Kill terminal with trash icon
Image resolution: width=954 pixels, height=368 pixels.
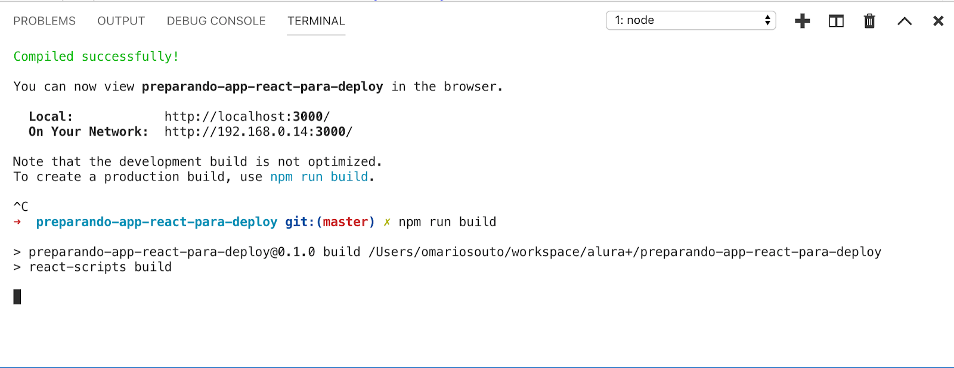869,21
